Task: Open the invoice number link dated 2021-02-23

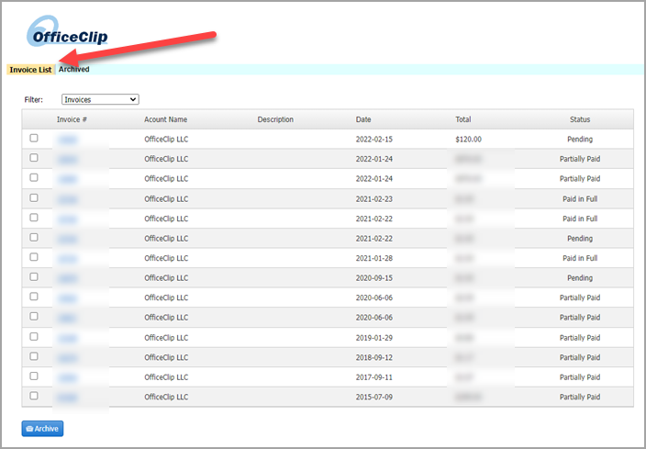Action: 67,199
